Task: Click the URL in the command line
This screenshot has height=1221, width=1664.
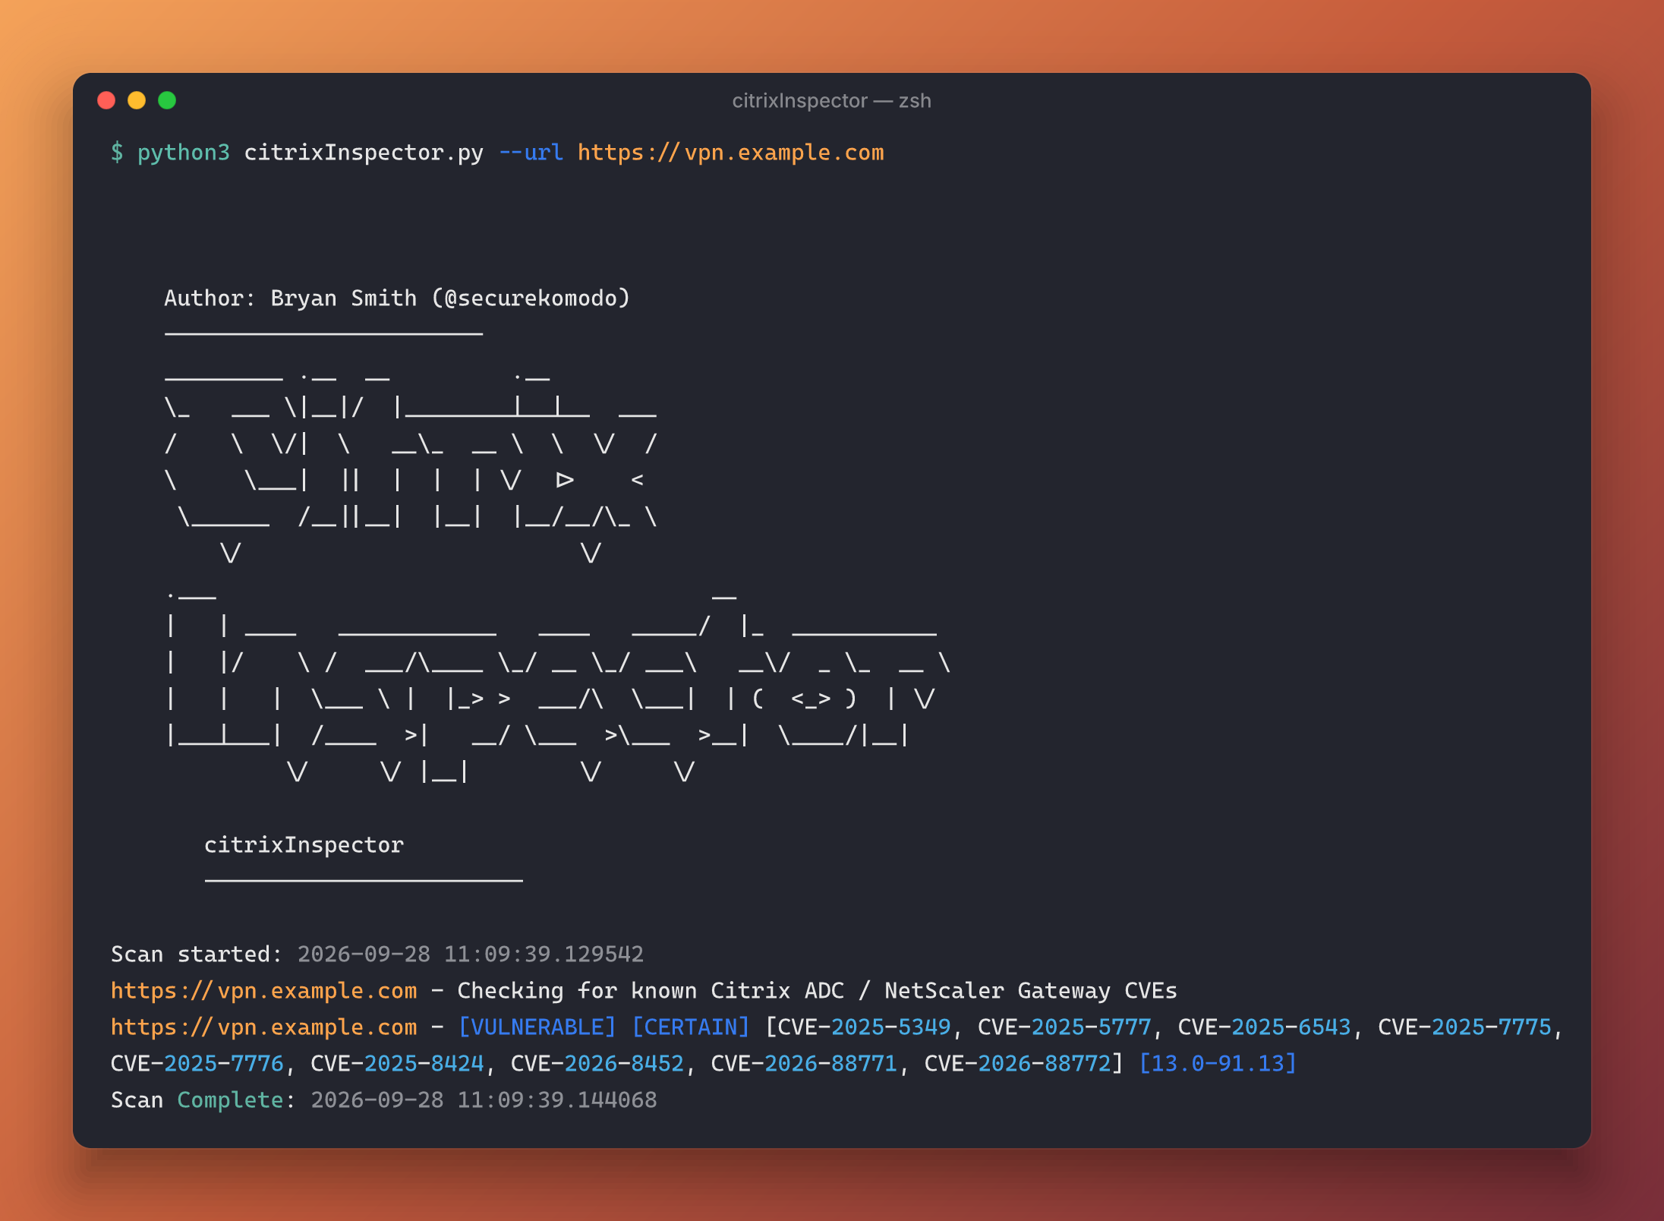Action: [730, 153]
